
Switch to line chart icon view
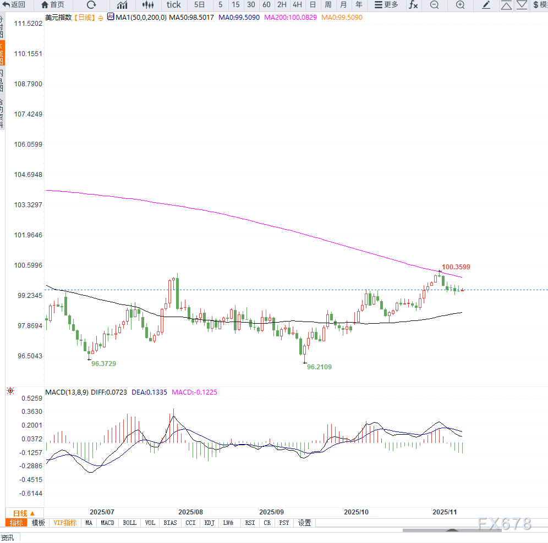(122, 5)
